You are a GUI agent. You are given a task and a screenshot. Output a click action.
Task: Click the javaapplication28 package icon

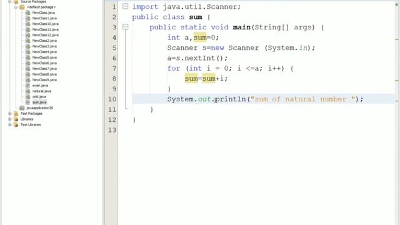pos(22,108)
